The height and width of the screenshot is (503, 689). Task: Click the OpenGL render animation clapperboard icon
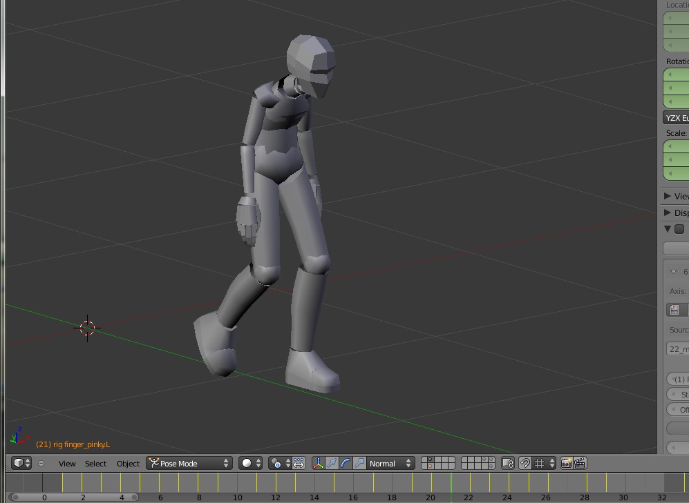[x=581, y=463]
